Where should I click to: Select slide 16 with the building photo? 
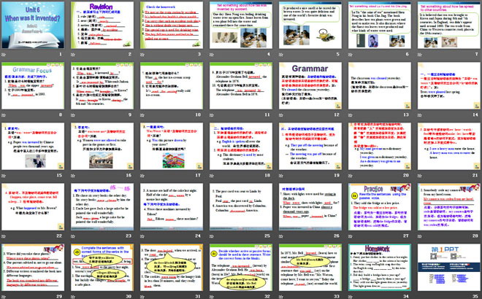(102, 146)
